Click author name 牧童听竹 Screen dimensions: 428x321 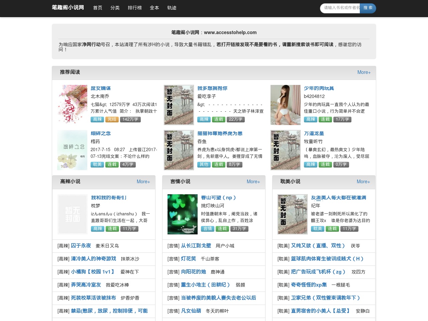point(313,141)
